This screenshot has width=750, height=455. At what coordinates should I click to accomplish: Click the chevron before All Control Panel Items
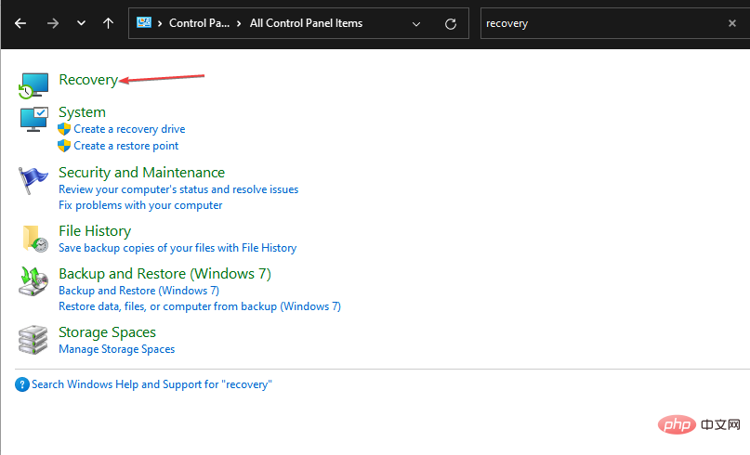pos(239,23)
